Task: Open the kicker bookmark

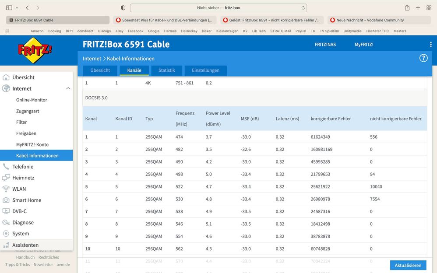Action: pos(207,31)
